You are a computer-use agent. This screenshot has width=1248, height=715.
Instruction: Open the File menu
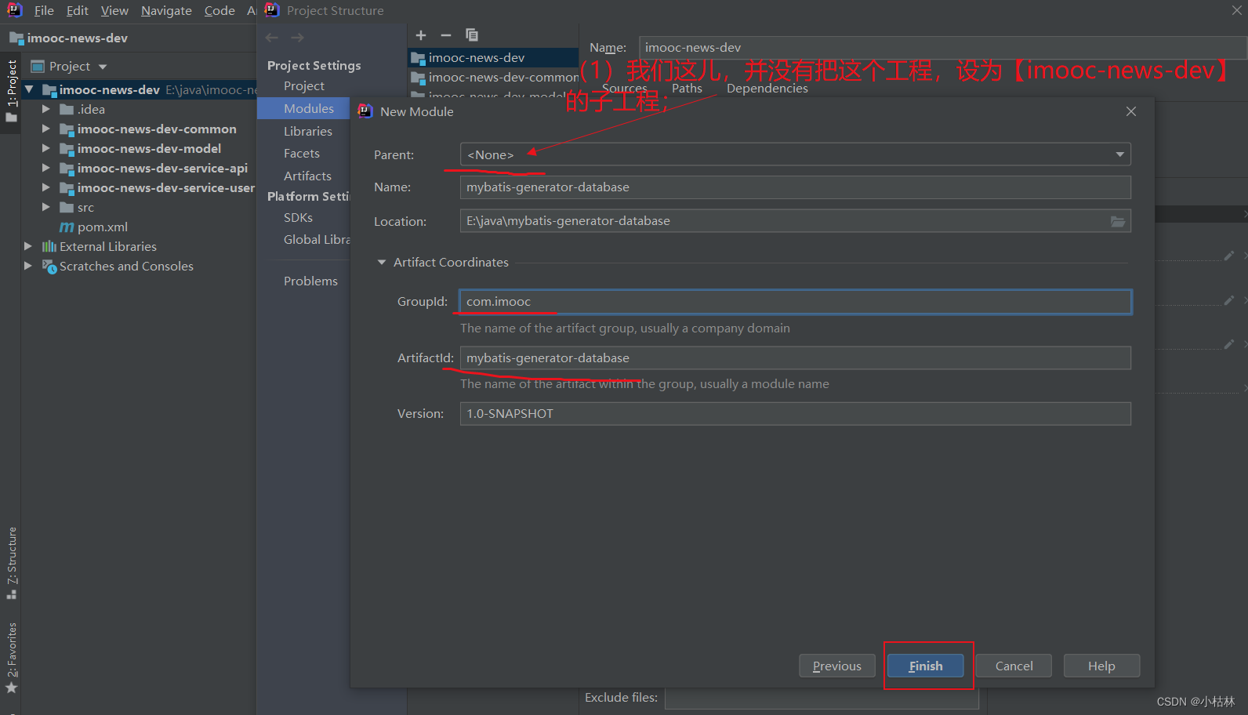[x=44, y=10]
